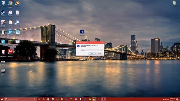Open the taskbar clock and date

point(172,99)
